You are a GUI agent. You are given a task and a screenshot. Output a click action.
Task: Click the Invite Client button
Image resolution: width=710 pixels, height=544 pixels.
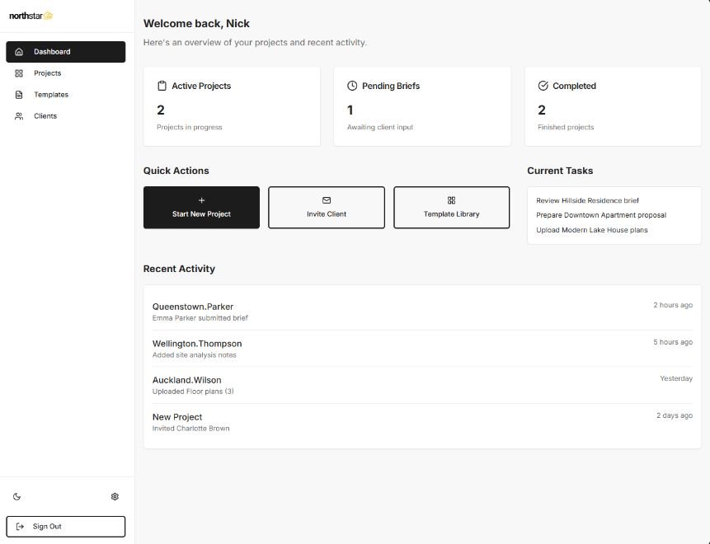pos(327,207)
